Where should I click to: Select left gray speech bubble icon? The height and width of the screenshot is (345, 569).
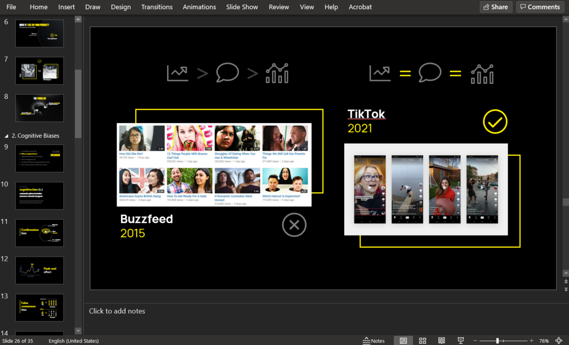(228, 73)
